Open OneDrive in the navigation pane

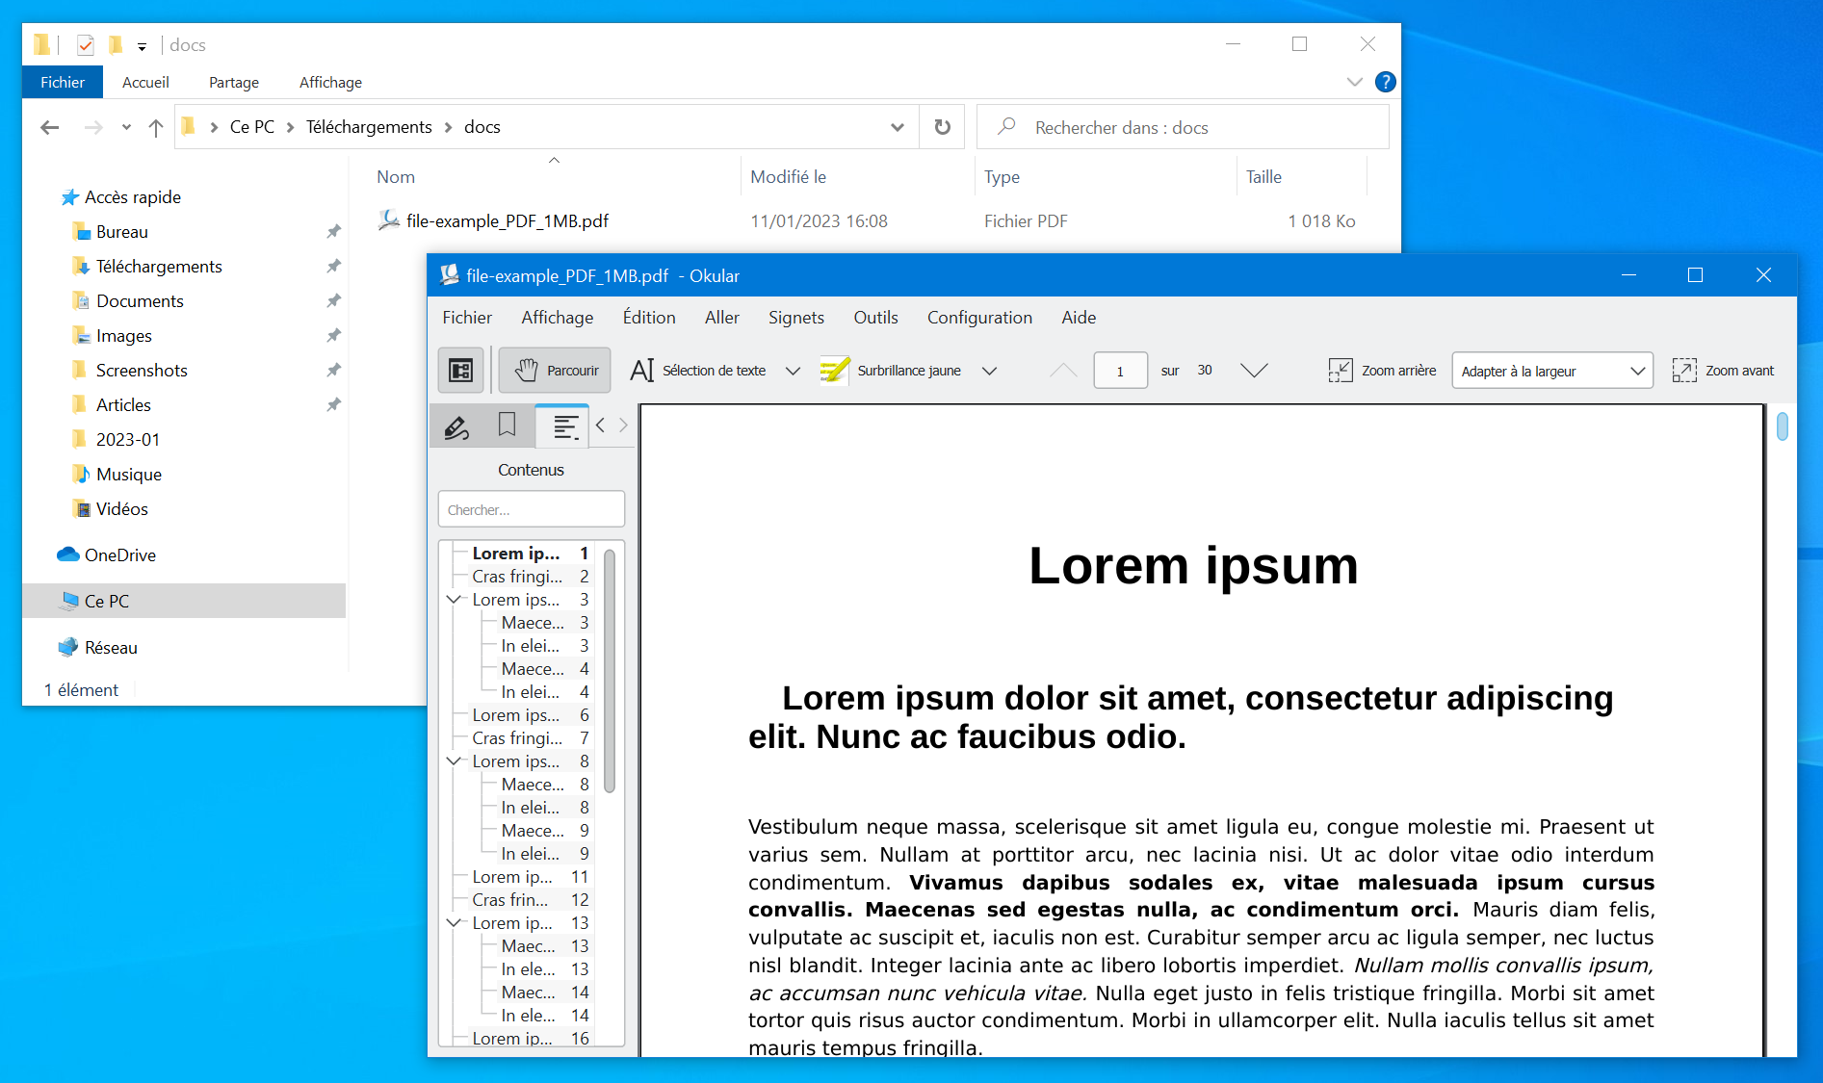[x=120, y=555]
